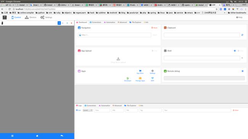Viewport: 248px width, 139px height.
Task: Open the Manage Apps shortcut
Action: pyautogui.click(x=140, y=79)
